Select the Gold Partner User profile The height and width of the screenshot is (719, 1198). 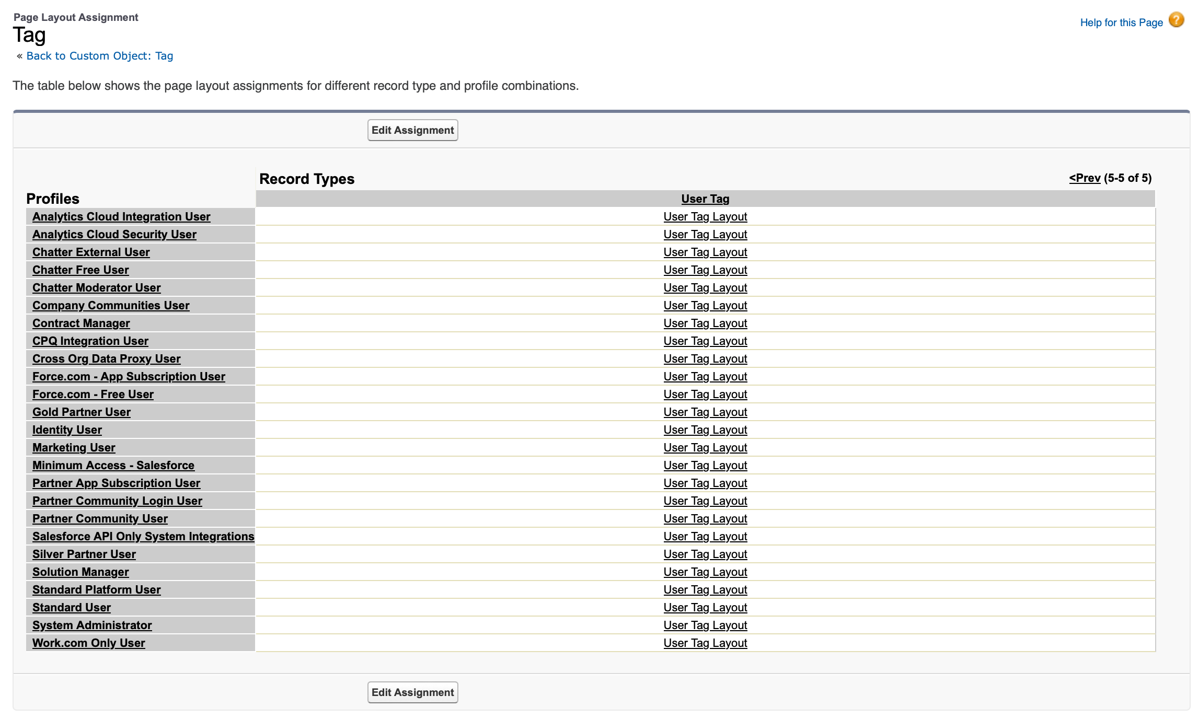pos(82,412)
